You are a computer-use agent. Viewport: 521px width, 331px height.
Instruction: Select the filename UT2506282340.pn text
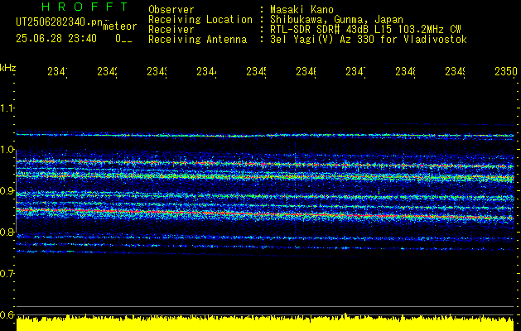(x=59, y=22)
